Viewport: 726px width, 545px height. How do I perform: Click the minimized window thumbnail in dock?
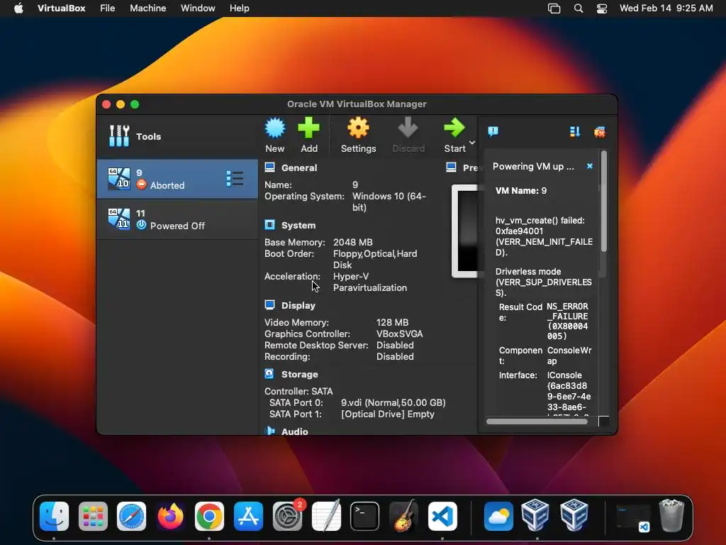pos(633,517)
